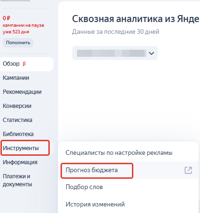Open История изменений from the submenu
The height and width of the screenshot is (213, 200).
coord(95,204)
